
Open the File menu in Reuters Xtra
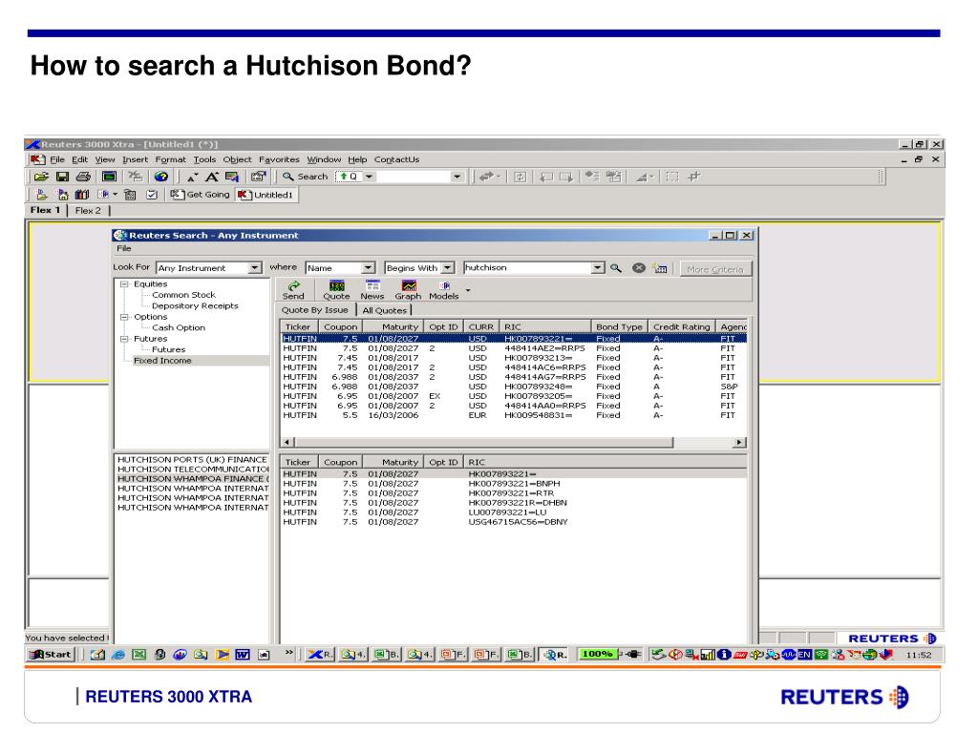[x=57, y=159]
